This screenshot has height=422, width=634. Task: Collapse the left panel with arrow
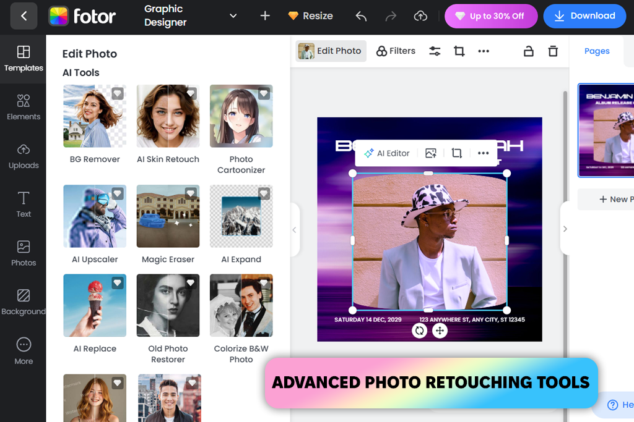[294, 230]
